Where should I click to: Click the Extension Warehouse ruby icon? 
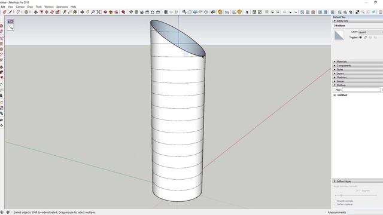click(x=123, y=12)
